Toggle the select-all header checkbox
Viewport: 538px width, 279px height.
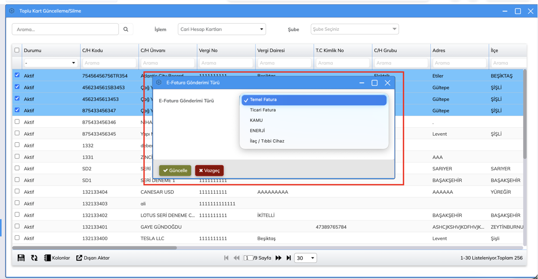17,50
